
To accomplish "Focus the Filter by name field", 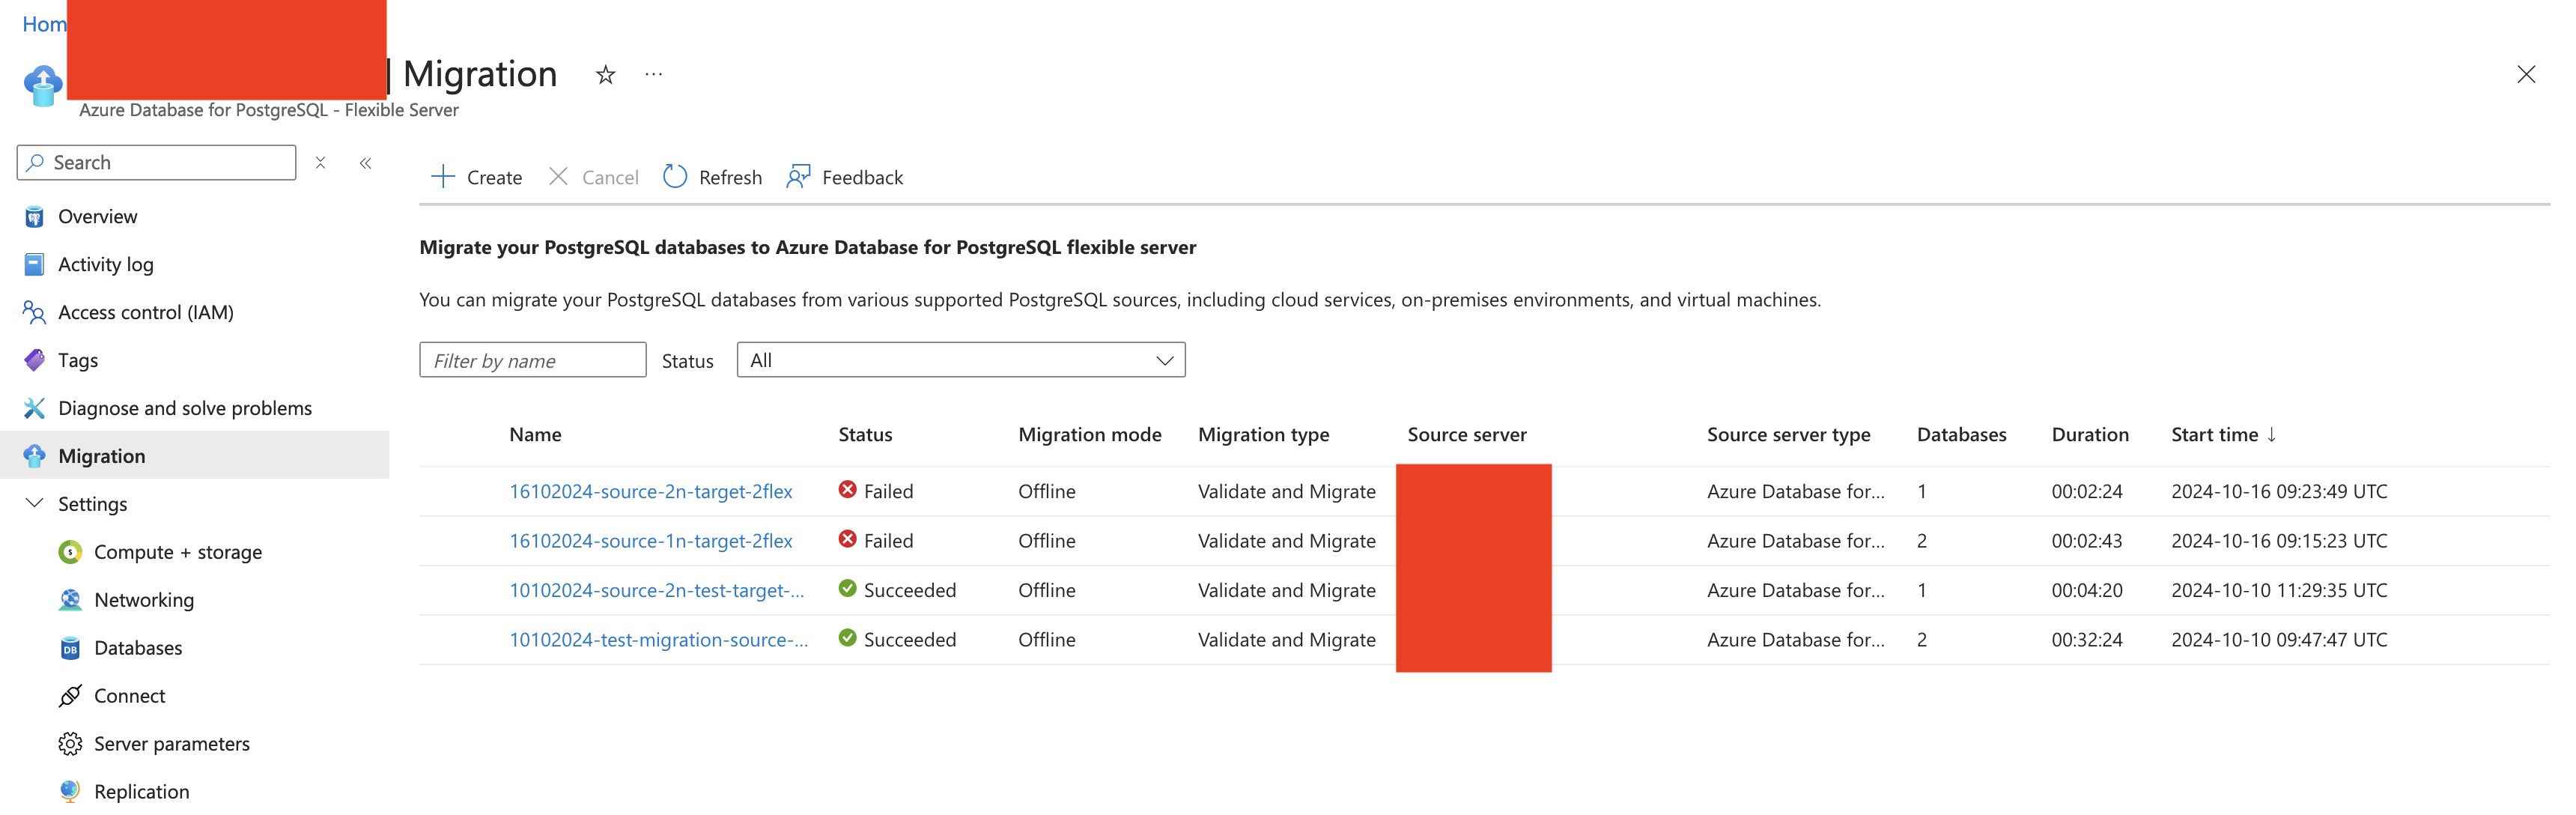I will tap(533, 360).
